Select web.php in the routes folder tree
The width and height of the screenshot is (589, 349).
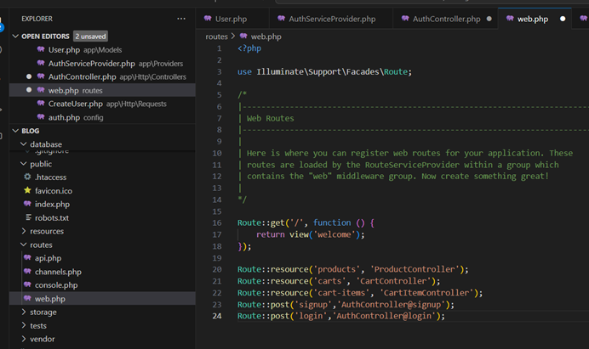(102, 298)
